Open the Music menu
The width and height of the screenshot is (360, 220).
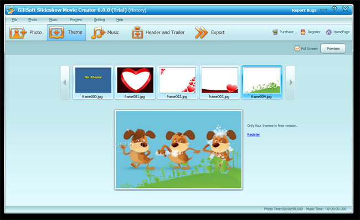point(53,20)
